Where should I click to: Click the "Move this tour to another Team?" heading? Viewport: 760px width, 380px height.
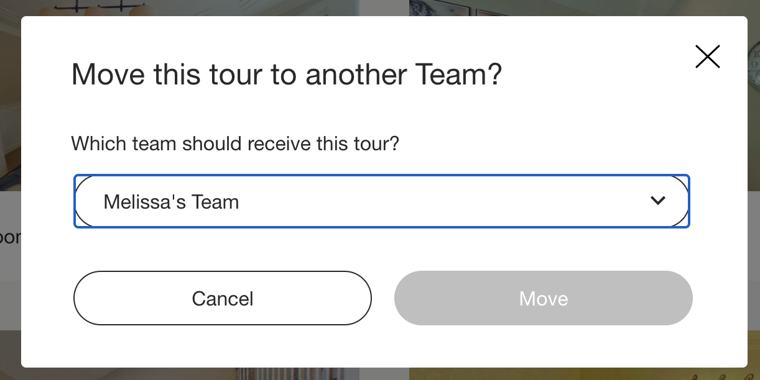[286, 75]
